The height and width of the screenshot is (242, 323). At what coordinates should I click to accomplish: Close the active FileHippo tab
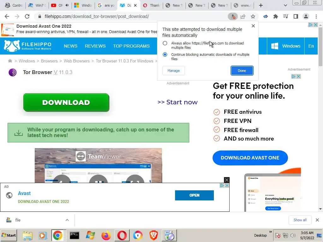coord(135,5)
